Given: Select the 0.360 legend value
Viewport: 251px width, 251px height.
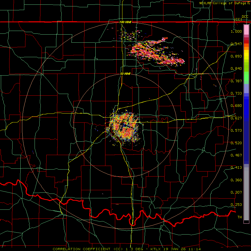Looking at the screenshot, I should click(x=236, y=180).
